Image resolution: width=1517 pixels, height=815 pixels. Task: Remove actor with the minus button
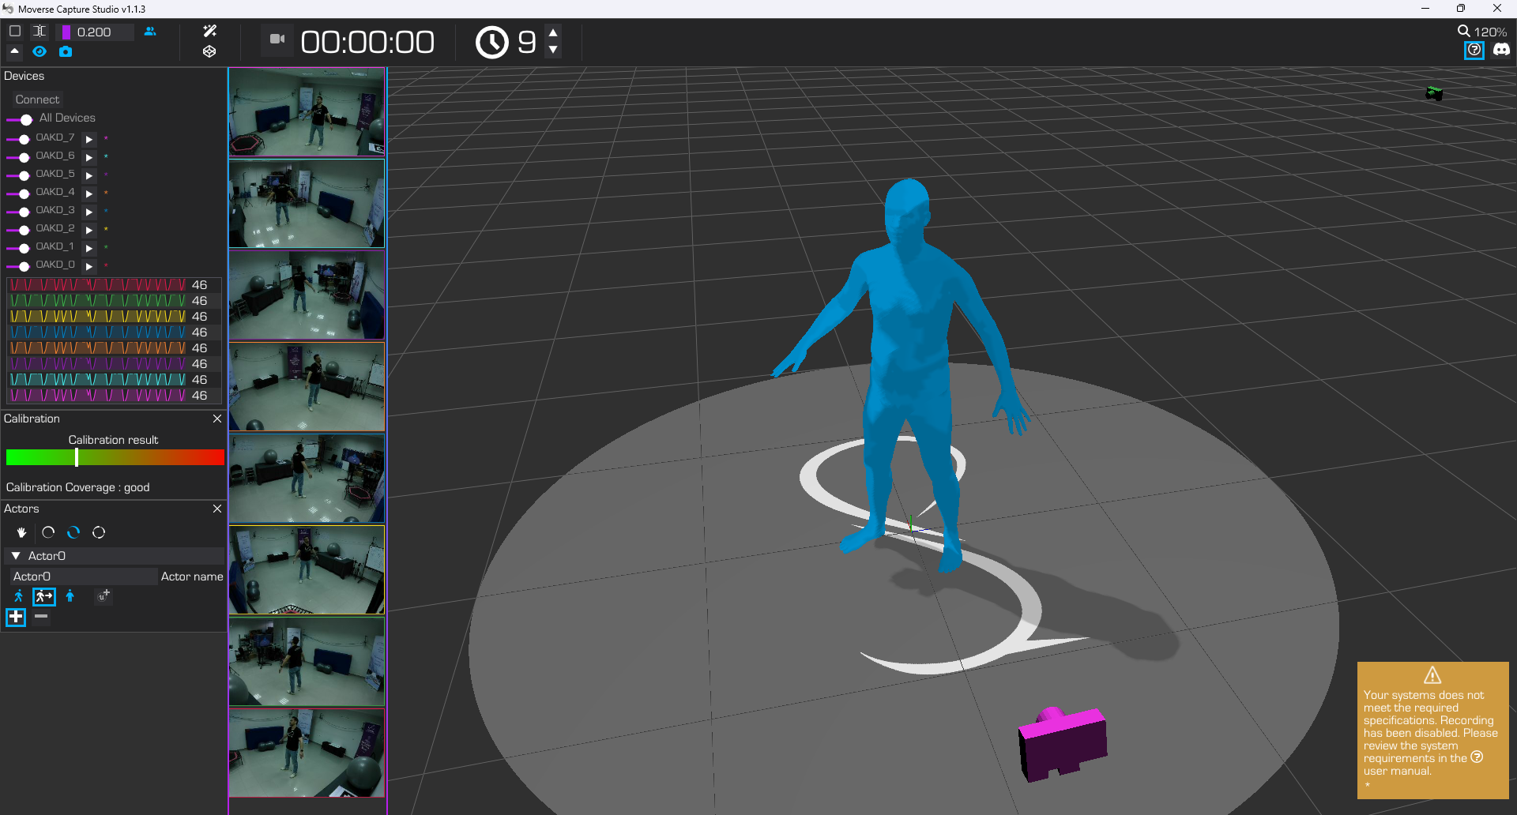click(x=41, y=616)
